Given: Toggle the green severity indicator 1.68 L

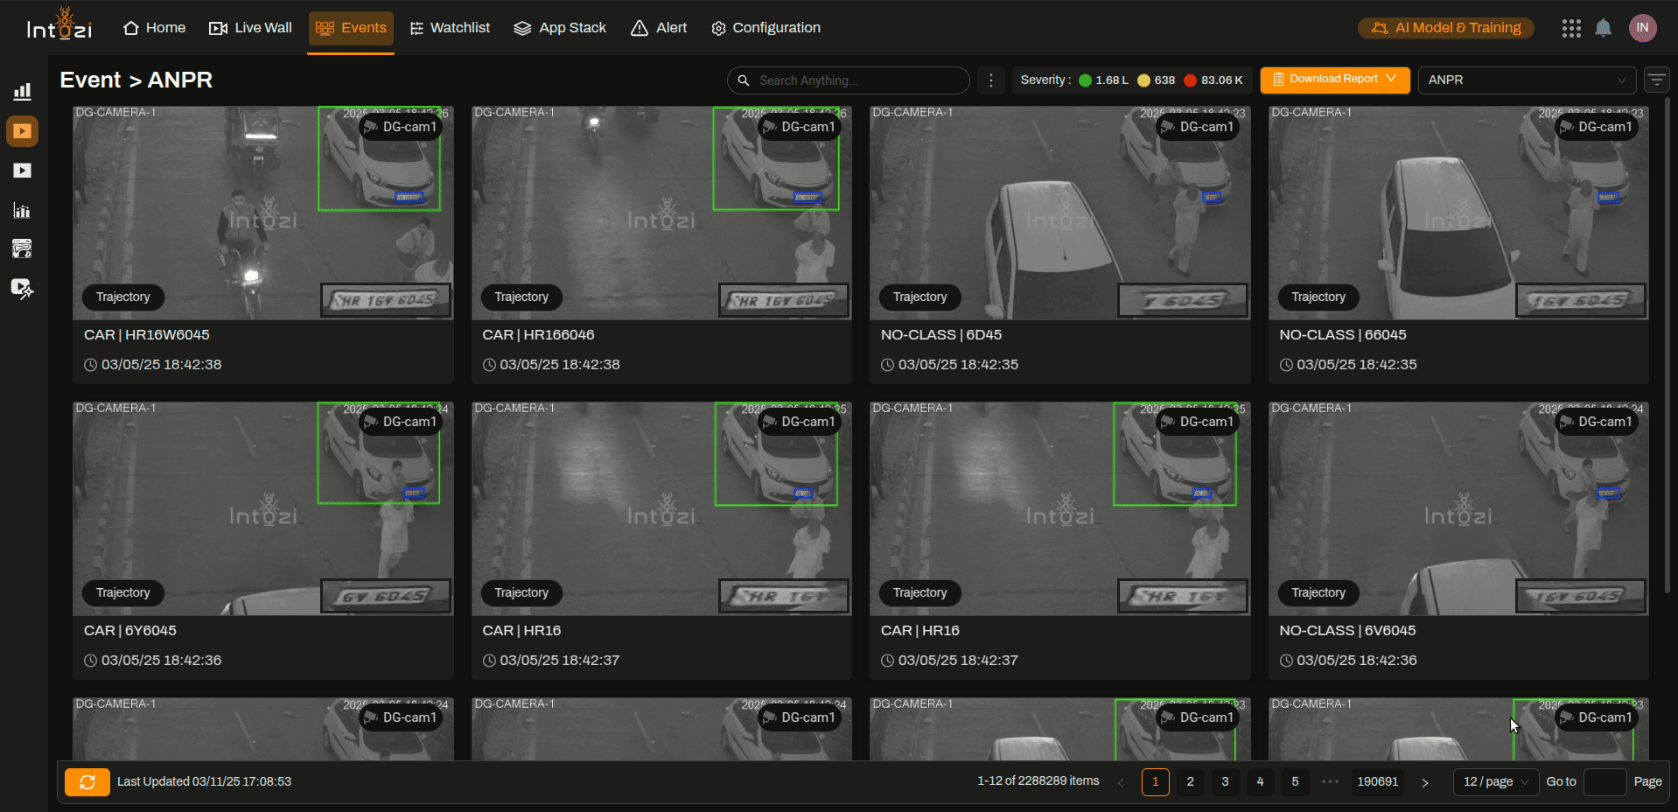Looking at the screenshot, I should pos(1103,80).
